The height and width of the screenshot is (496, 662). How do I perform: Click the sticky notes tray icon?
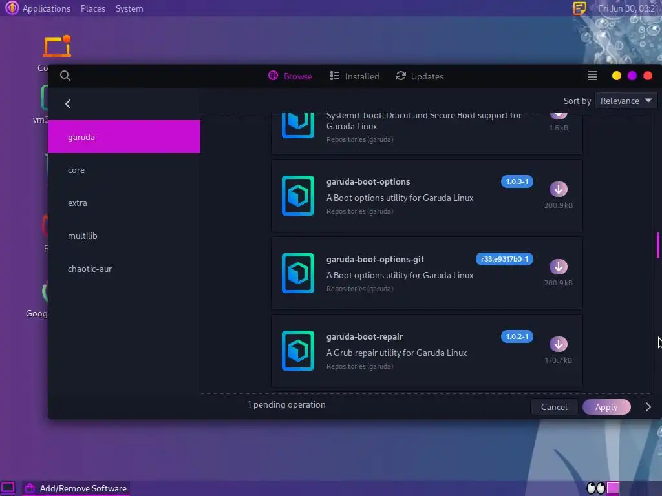pyautogui.click(x=579, y=8)
